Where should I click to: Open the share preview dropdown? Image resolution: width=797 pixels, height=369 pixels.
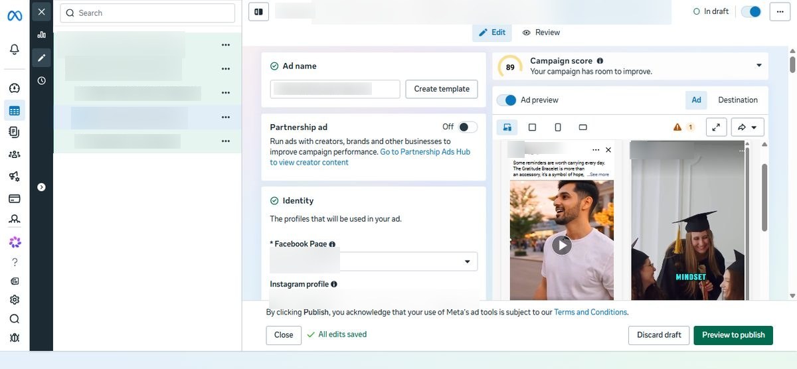pos(747,127)
